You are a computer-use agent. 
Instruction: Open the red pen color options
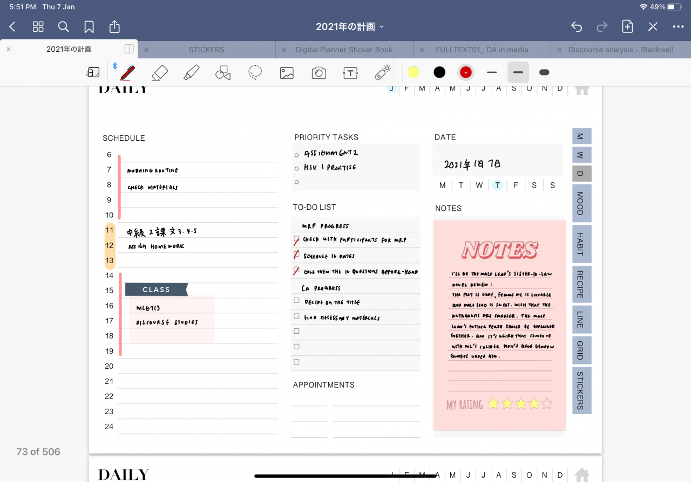point(465,72)
